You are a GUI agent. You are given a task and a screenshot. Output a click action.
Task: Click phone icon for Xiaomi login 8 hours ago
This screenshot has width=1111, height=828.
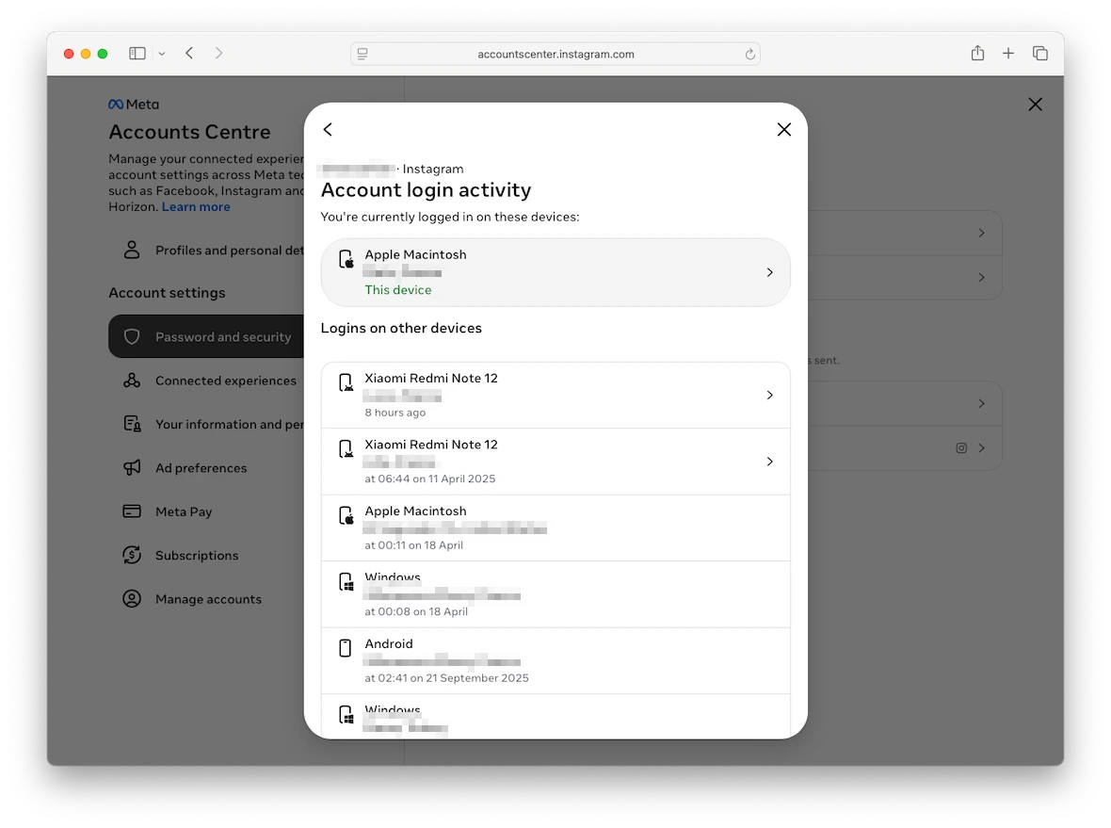[x=346, y=382]
